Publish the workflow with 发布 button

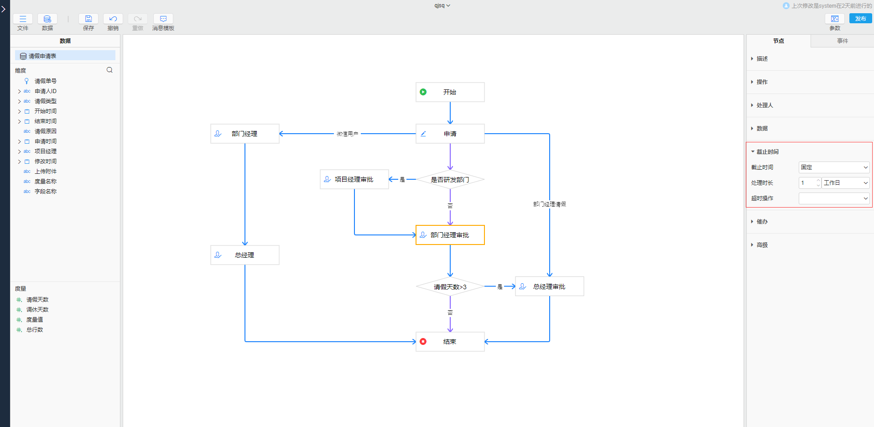(x=860, y=19)
